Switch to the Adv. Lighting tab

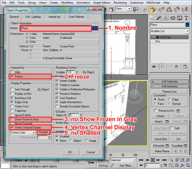tap(33, 17)
